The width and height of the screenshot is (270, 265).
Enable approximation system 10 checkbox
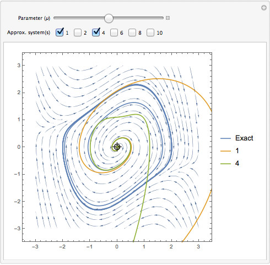pyautogui.click(x=150, y=33)
